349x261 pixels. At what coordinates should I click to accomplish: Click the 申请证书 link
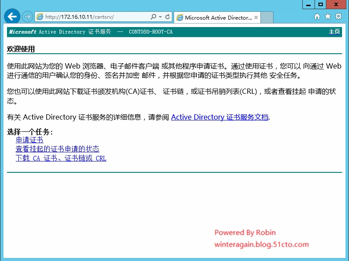tap(30, 140)
